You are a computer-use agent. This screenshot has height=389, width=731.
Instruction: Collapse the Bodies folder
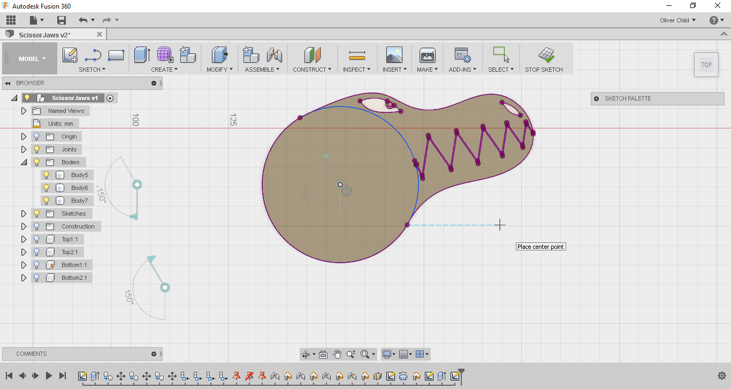[24, 162]
